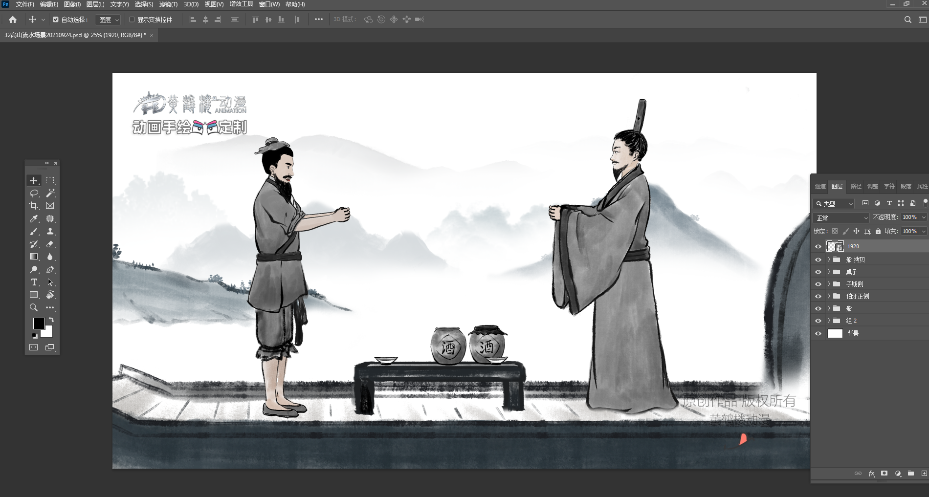Viewport: 929px width, 497px height.
Task: Open the 图像(I) menu
Action: [x=72, y=4]
